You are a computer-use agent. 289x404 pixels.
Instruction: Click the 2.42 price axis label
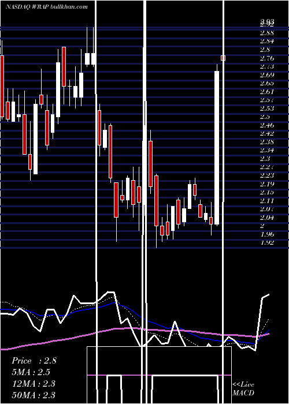[267, 133]
